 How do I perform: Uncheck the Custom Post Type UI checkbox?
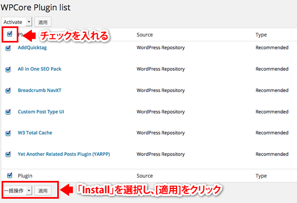[x=8, y=112]
